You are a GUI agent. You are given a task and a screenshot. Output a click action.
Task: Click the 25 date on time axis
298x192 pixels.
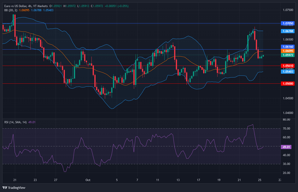tap(260, 180)
